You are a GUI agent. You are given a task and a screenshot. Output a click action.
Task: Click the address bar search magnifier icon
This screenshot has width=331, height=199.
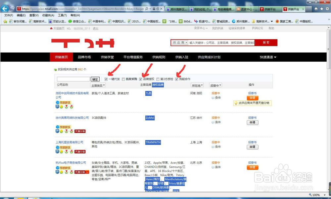click(x=147, y=9)
